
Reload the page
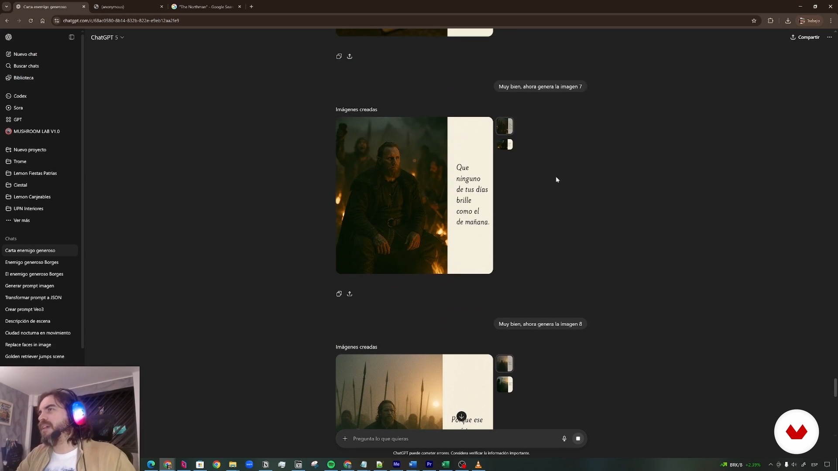(x=31, y=20)
